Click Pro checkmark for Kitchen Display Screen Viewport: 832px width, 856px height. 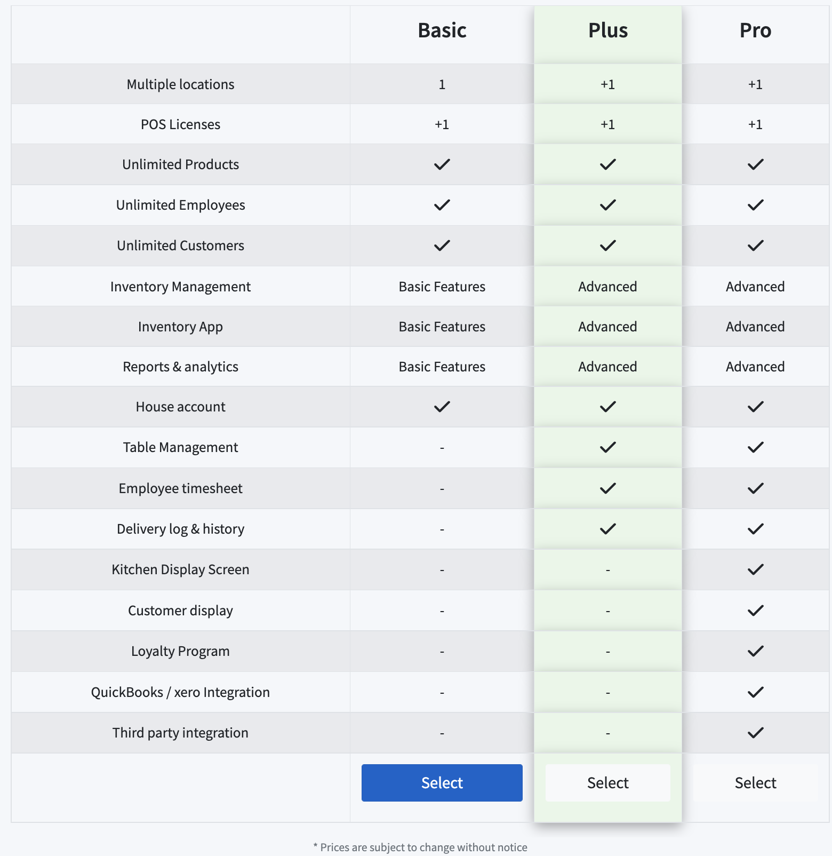(755, 569)
